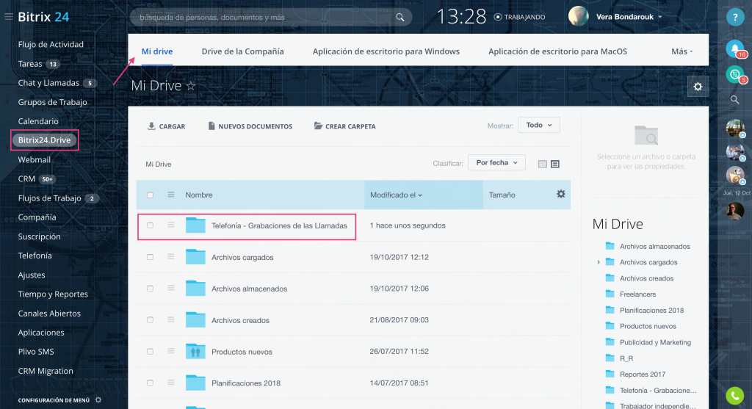This screenshot has width=752, height=409.
Task: Open the Vera Bondarouk user menu arrow
Action: coord(660,18)
